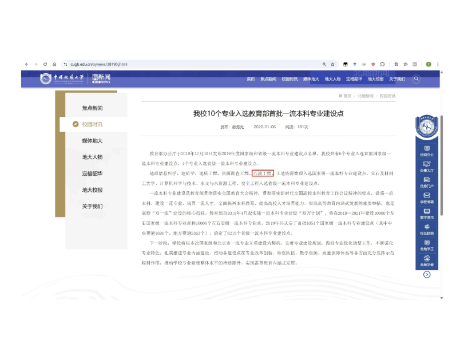The height and width of the screenshot is (359, 464).
Task: Select 关于我们 in the top navigation
Action: (x=396, y=79)
